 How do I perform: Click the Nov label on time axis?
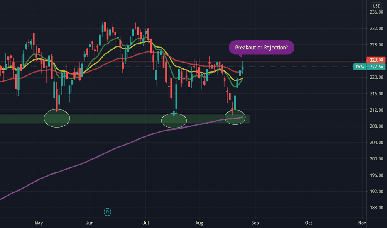pyautogui.click(x=362, y=223)
